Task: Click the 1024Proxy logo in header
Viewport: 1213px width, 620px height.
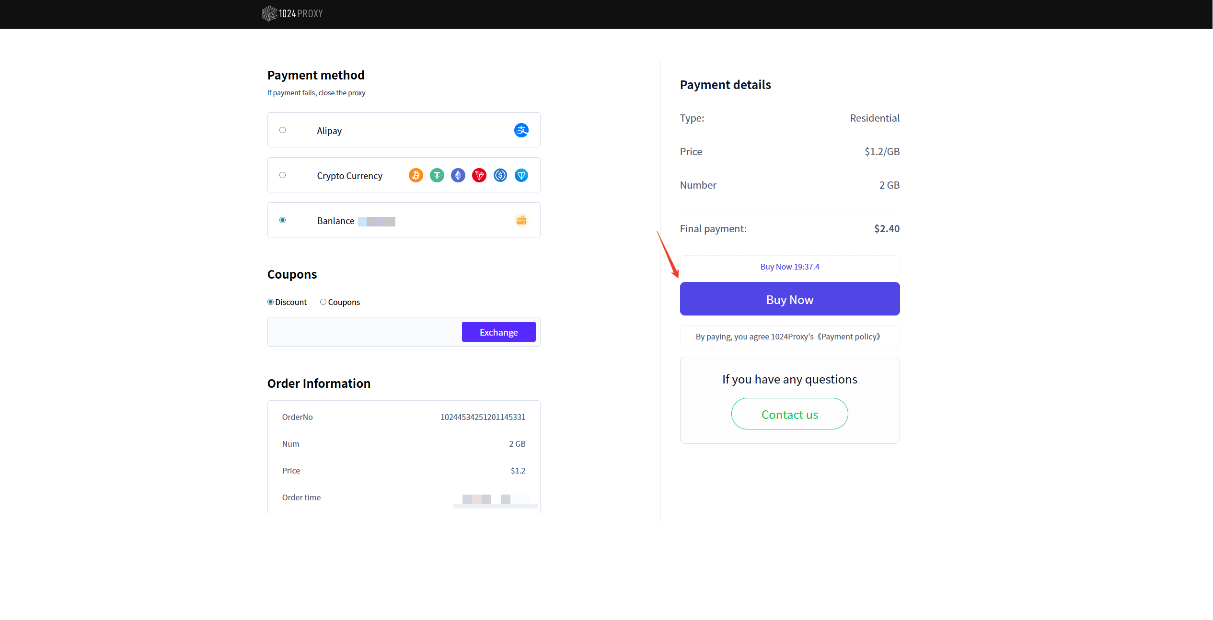Action: (292, 13)
